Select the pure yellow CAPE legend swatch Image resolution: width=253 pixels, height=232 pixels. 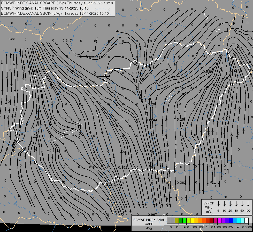tap(192, 220)
